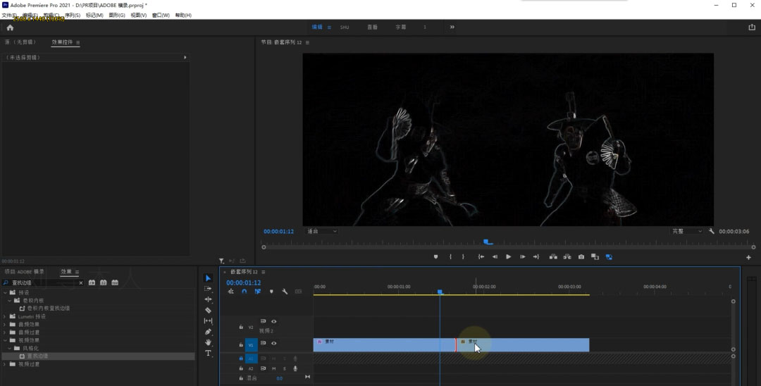This screenshot has width=761, height=386.
Task: Select the Ripple Edit tool
Action: point(208,299)
